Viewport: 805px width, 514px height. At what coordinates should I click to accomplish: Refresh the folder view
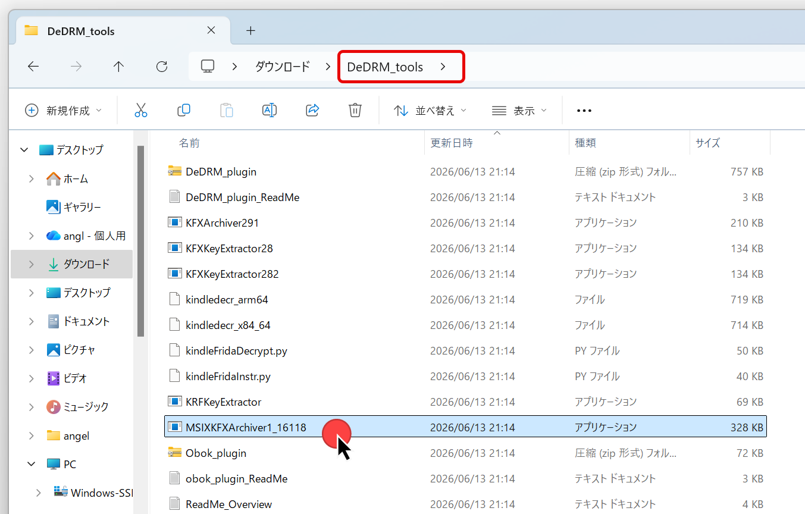[x=162, y=67]
